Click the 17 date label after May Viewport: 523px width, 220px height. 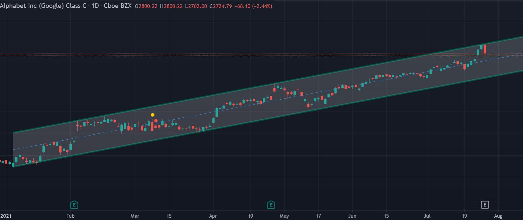[x=318, y=216]
